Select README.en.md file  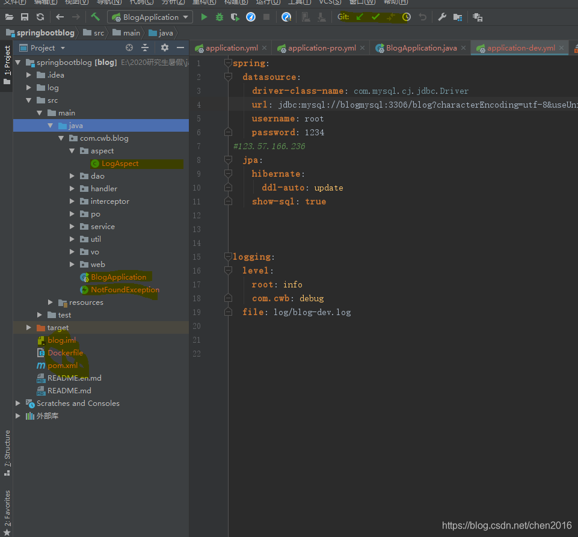click(x=74, y=378)
